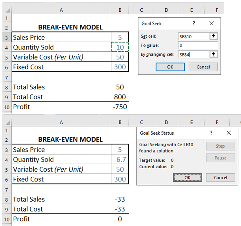Click the Select All corner in the bottom sheet
The image size is (241, 226).
[7, 122]
